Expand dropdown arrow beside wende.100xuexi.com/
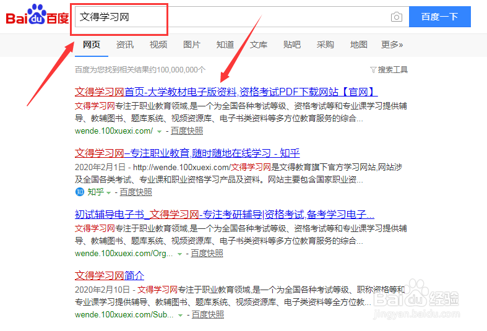 pyautogui.click(x=159, y=132)
